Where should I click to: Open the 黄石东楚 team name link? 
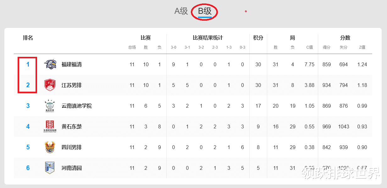coord(72,126)
